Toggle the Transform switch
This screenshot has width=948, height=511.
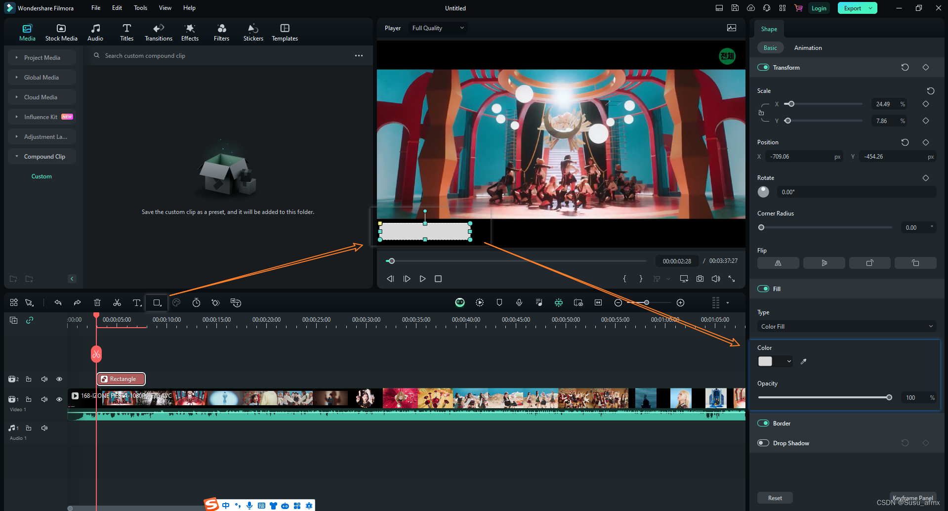[x=763, y=67]
